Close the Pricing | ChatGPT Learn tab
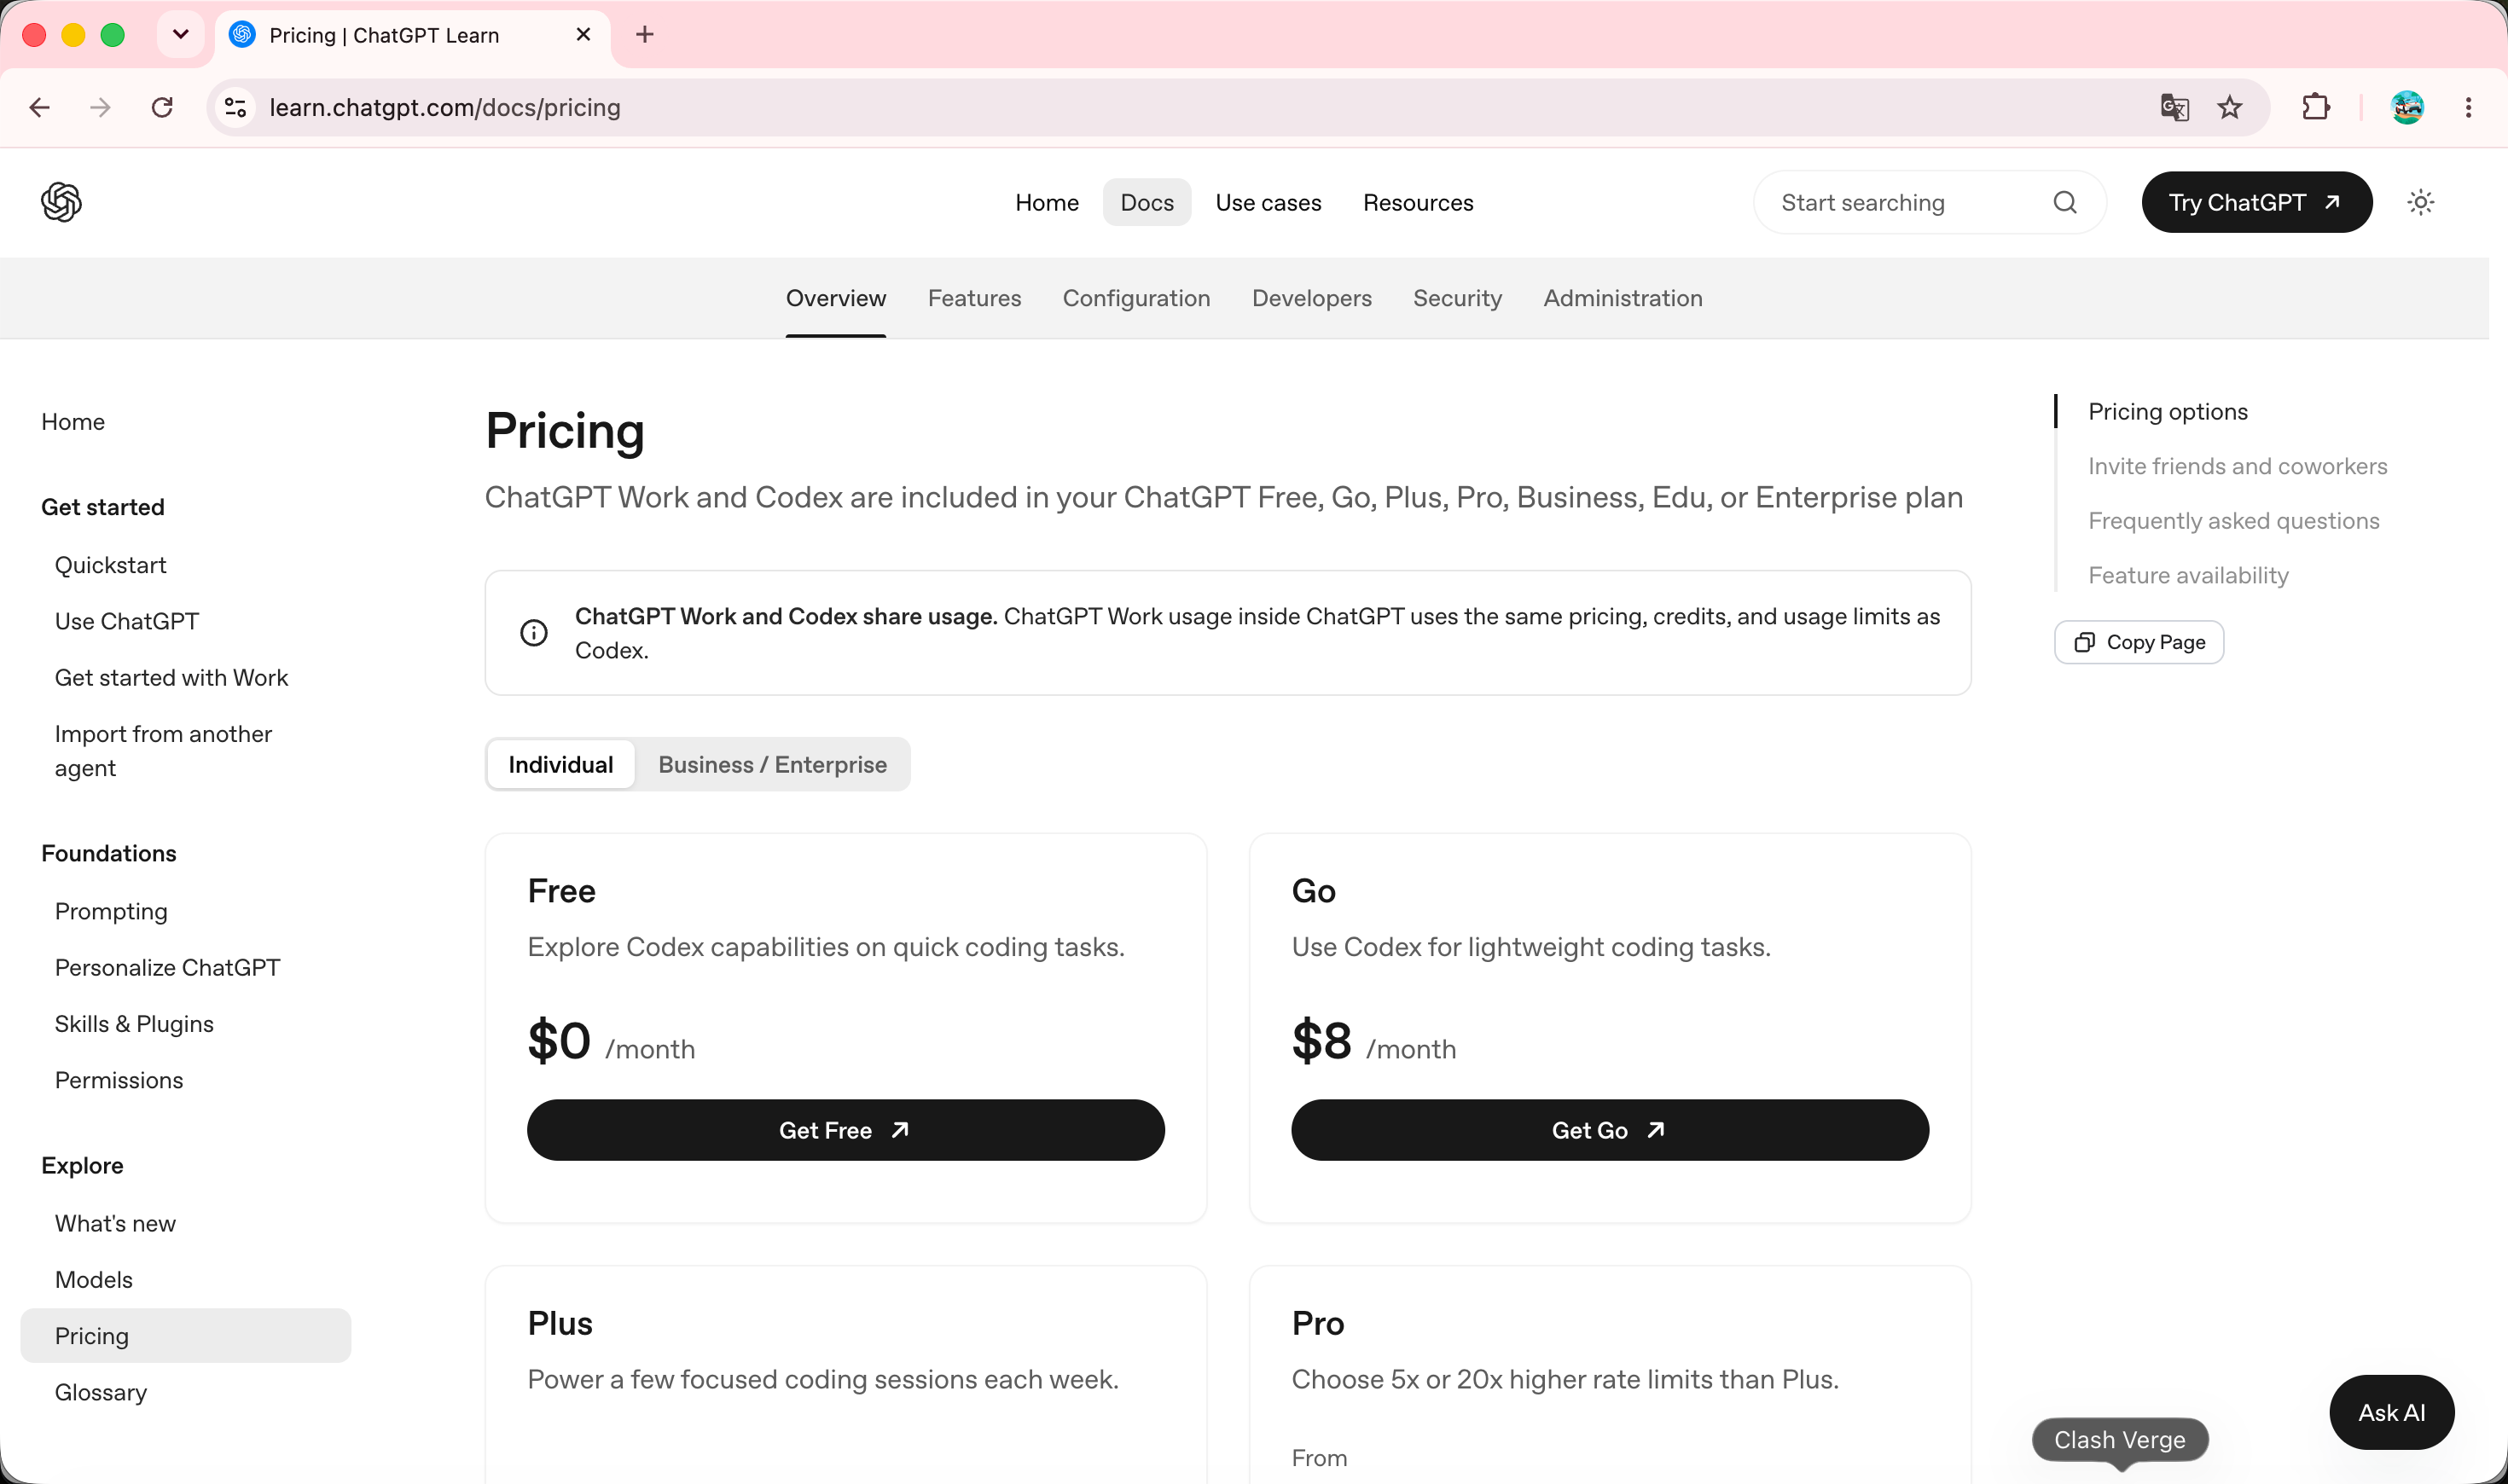Image resolution: width=2508 pixels, height=1484 pixels. (x=584, y=35)
